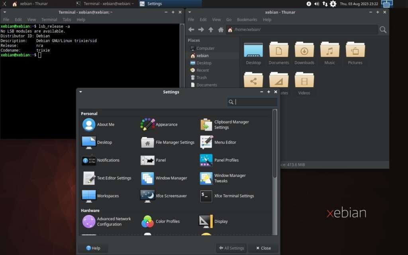Open the Bookmarks menu in Thunar
This screenshot has height=255, width=408.
[247, 20]
